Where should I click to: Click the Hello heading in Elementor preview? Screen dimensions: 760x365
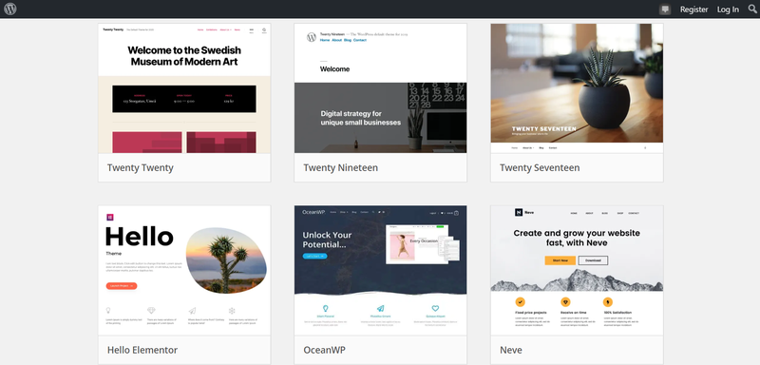click(x=139, y=238)
